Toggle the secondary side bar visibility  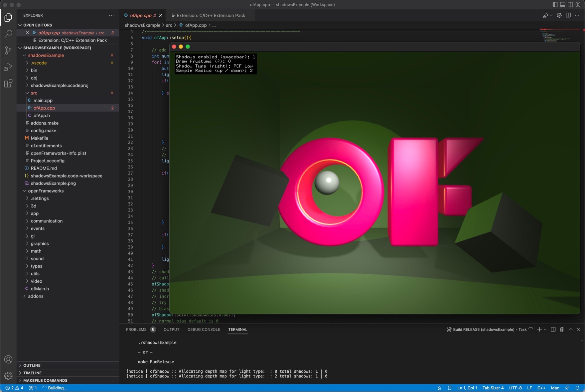tap(570, 5)
